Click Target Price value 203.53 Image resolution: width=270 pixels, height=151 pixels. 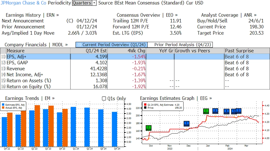coord(257,33)
